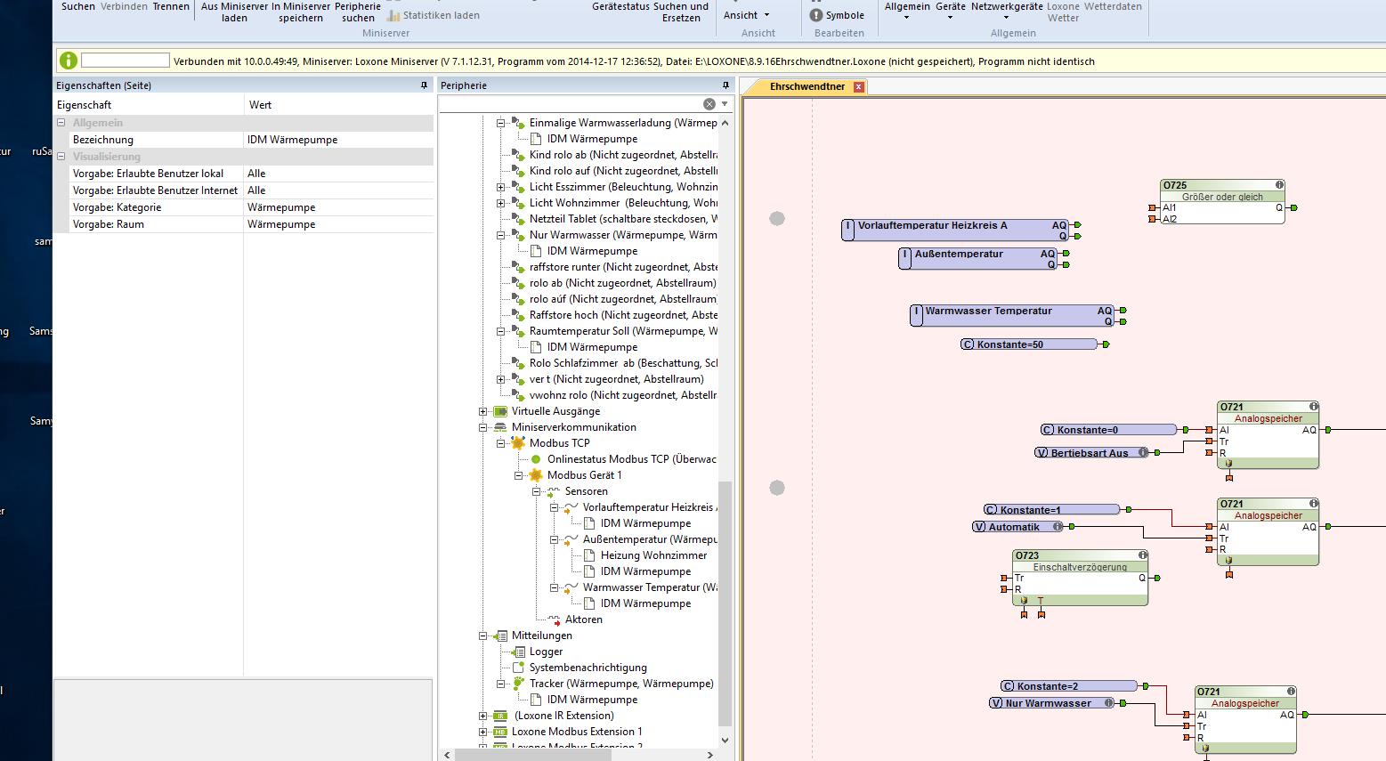Switch to the Ehrschwendtner page tab
Screen dimensions: 1386x761
point(806,86)
